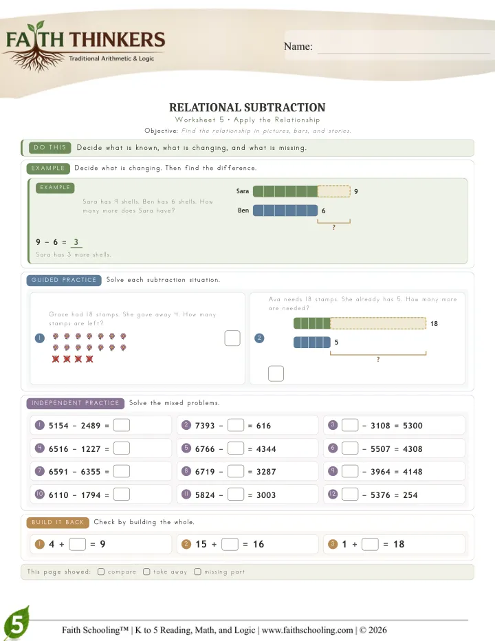The width and height of the screenshot is (495, 641).
Task: Click the INDEPENDENT PRACTICE label
Action: (x=75, y=403)
